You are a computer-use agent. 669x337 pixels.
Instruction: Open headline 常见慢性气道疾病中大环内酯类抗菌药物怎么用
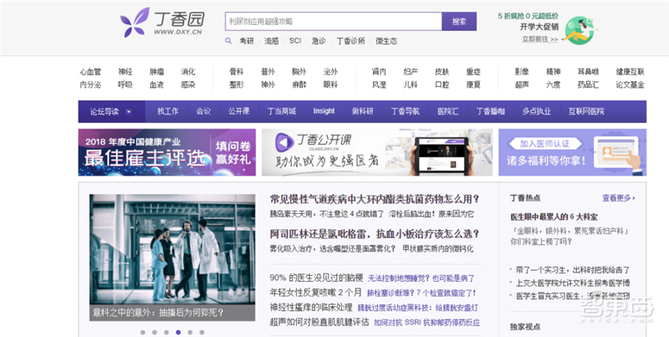(375, 199)
